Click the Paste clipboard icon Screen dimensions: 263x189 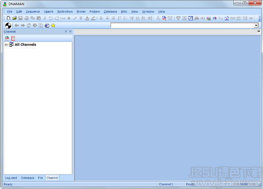(x=39, y=18)
